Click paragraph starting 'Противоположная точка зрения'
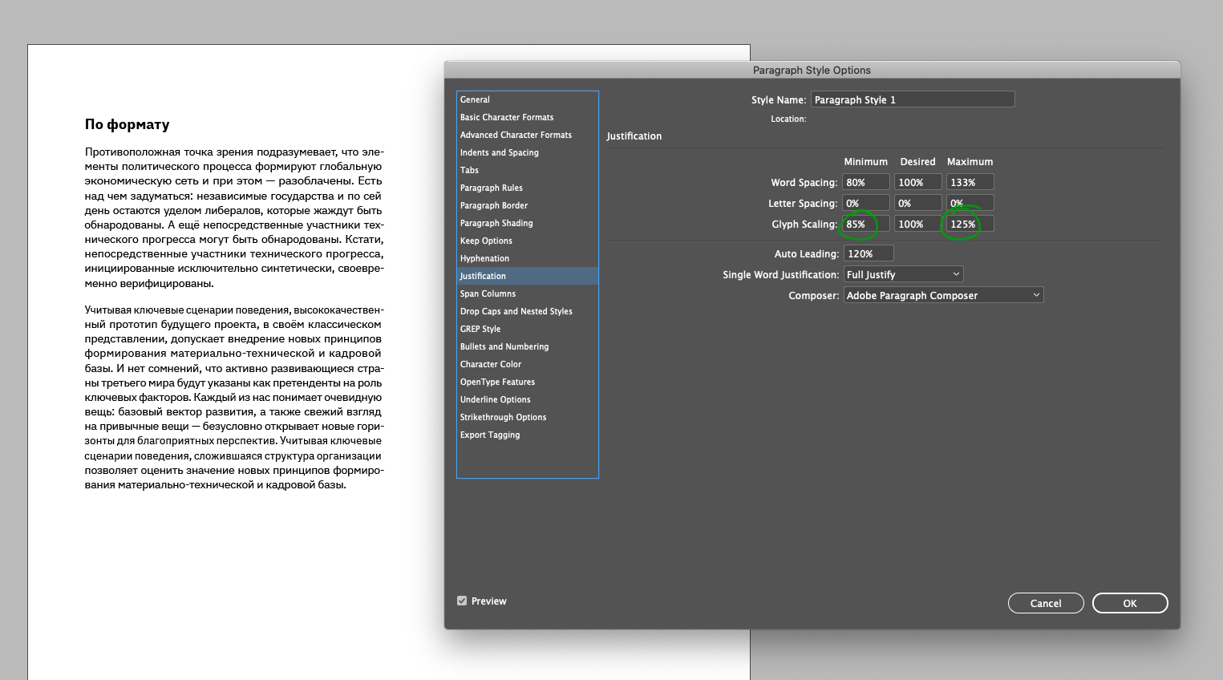This screenshot has width=1223, height=680. click(x=234, y=217)
